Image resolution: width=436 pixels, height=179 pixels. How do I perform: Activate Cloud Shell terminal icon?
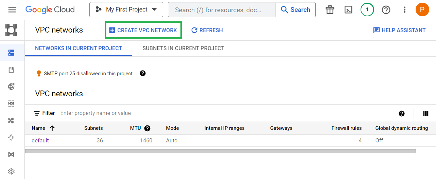click(348, 10)
